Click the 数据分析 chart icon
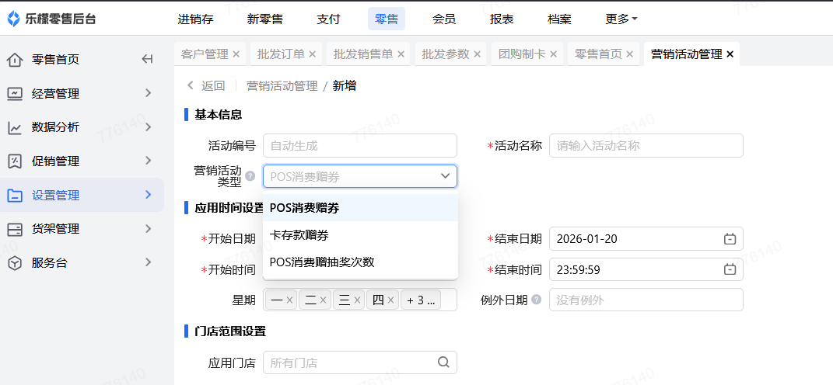833x385 pixels. pos(15,127)
